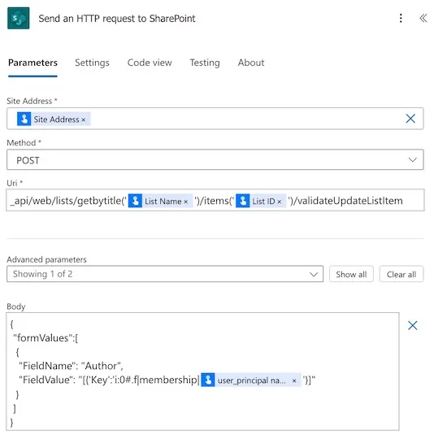Viewport: 434px width, 439px height.
Task: Click the List ID token label
Action: point(263,202)
